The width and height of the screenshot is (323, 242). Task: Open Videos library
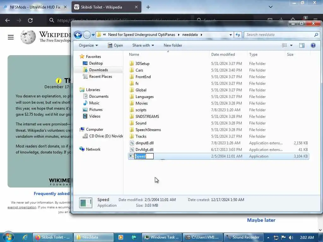tap(95, 116)
